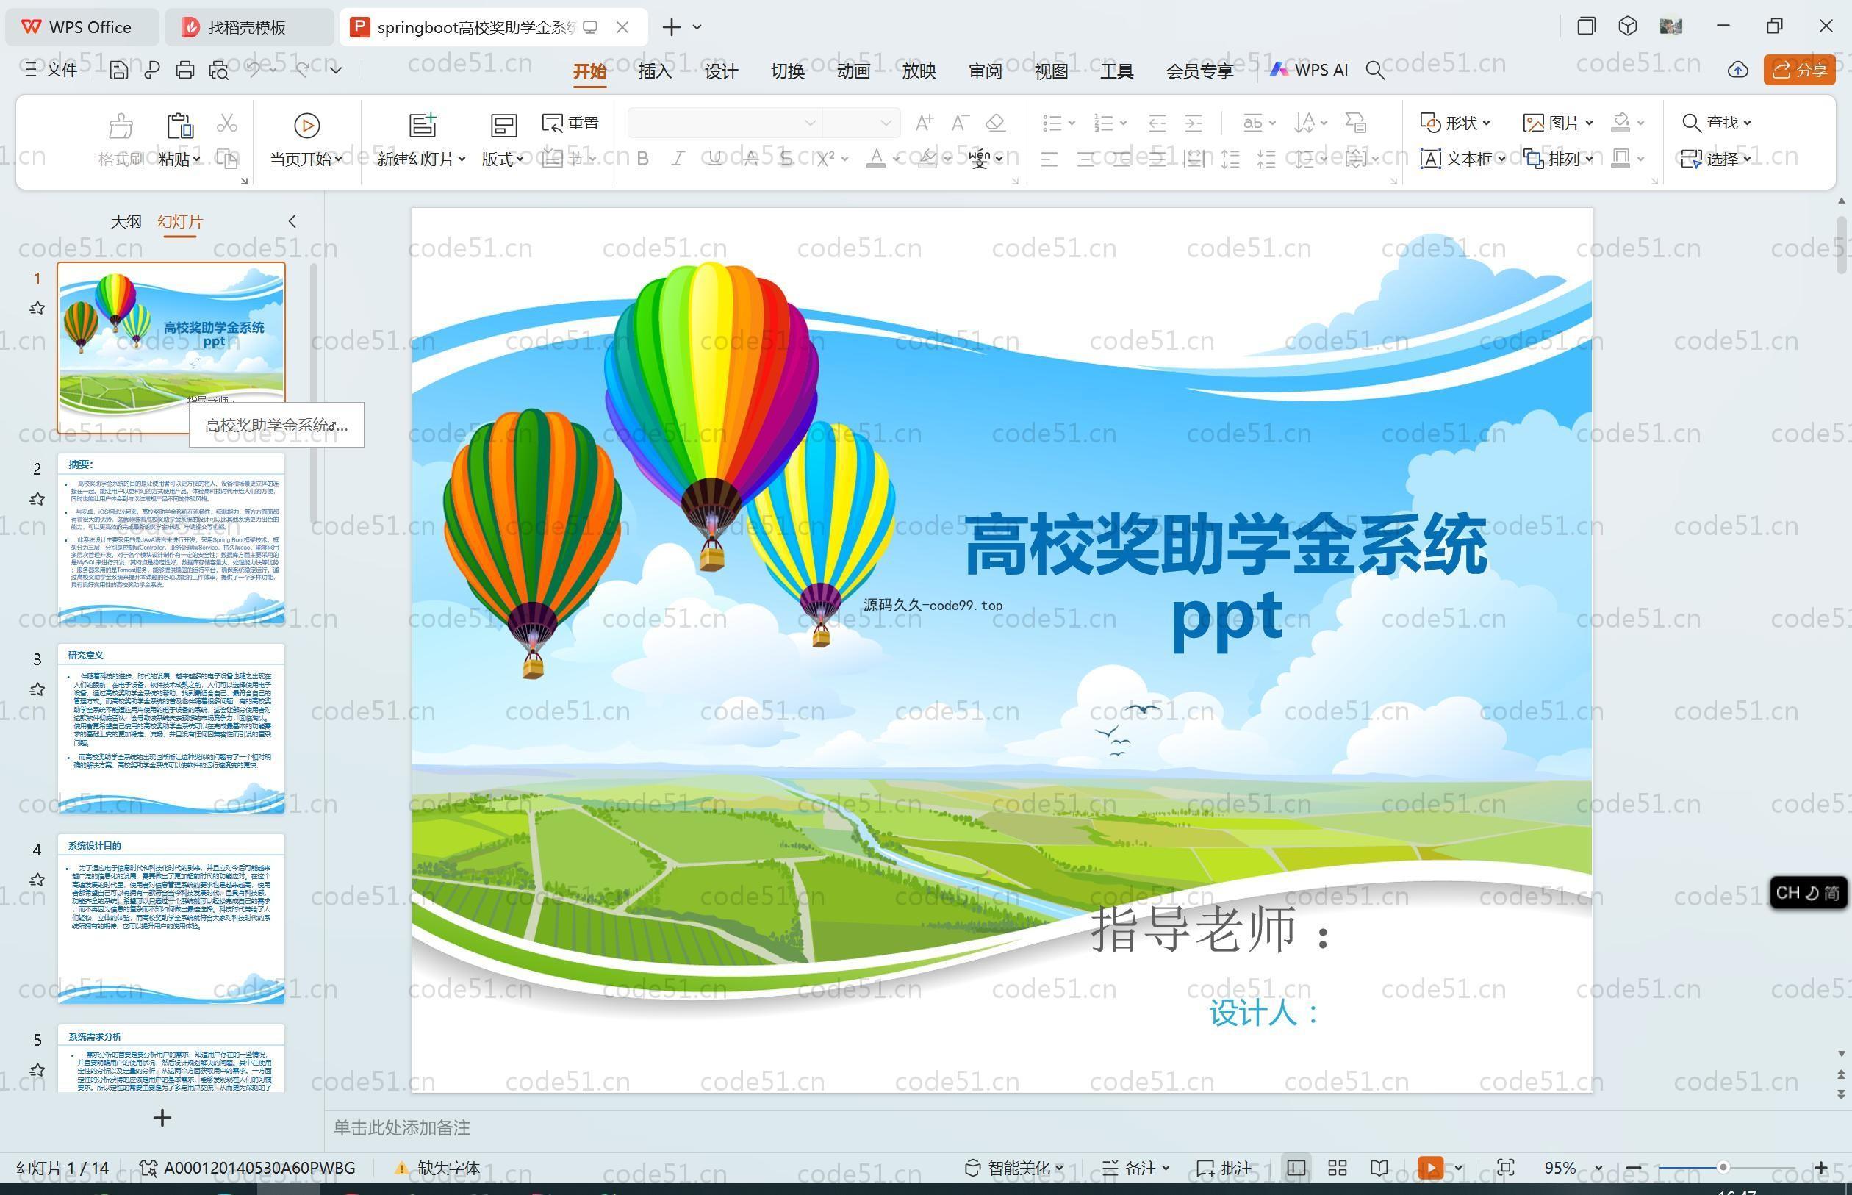
Task: Toggle Notes (备注) in status bar
Action: coord(1136,1168)
